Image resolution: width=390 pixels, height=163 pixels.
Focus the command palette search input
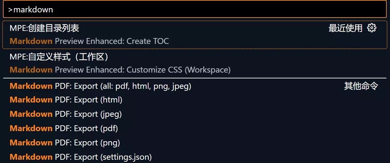tap(196, 10)
